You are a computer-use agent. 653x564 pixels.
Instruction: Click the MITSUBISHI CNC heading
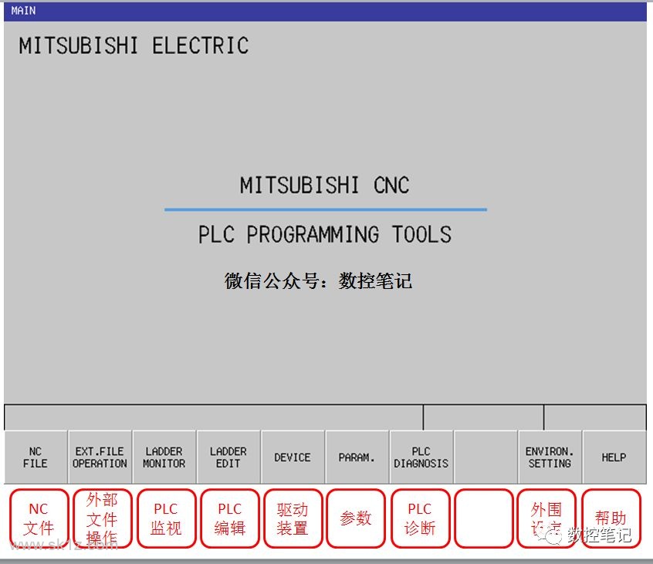(x=324, y=185)
